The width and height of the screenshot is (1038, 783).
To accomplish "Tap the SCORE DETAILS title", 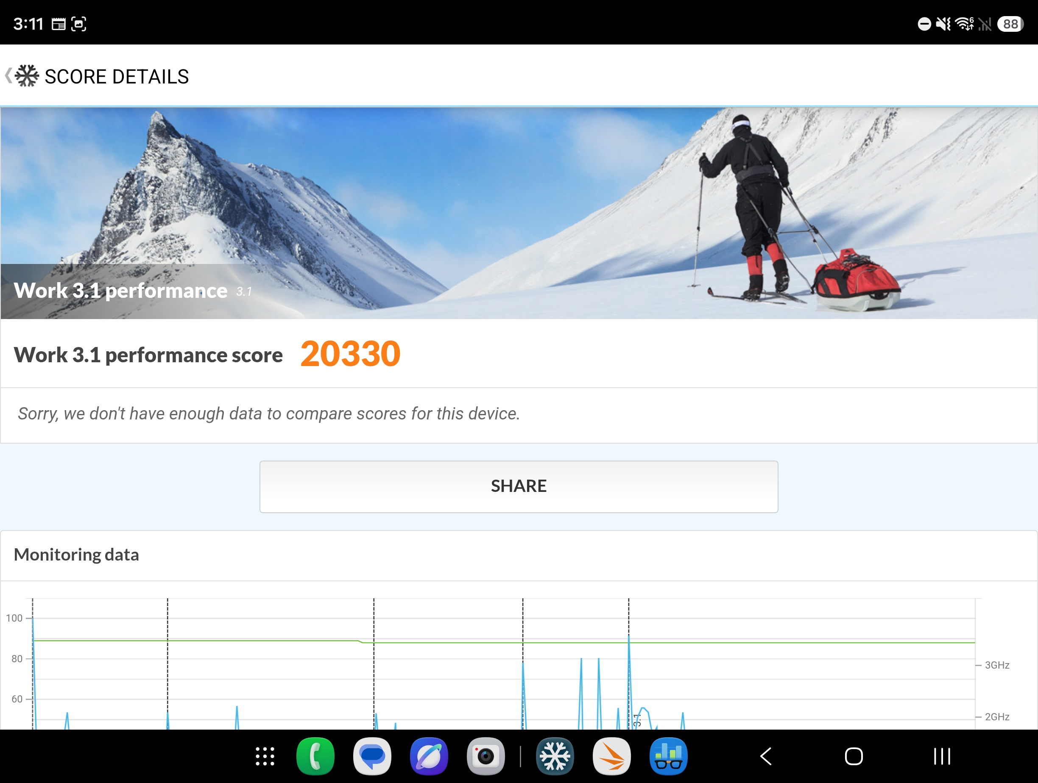I will tap(117, 76).
